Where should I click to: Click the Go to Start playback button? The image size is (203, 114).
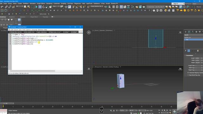pos(159,110)
